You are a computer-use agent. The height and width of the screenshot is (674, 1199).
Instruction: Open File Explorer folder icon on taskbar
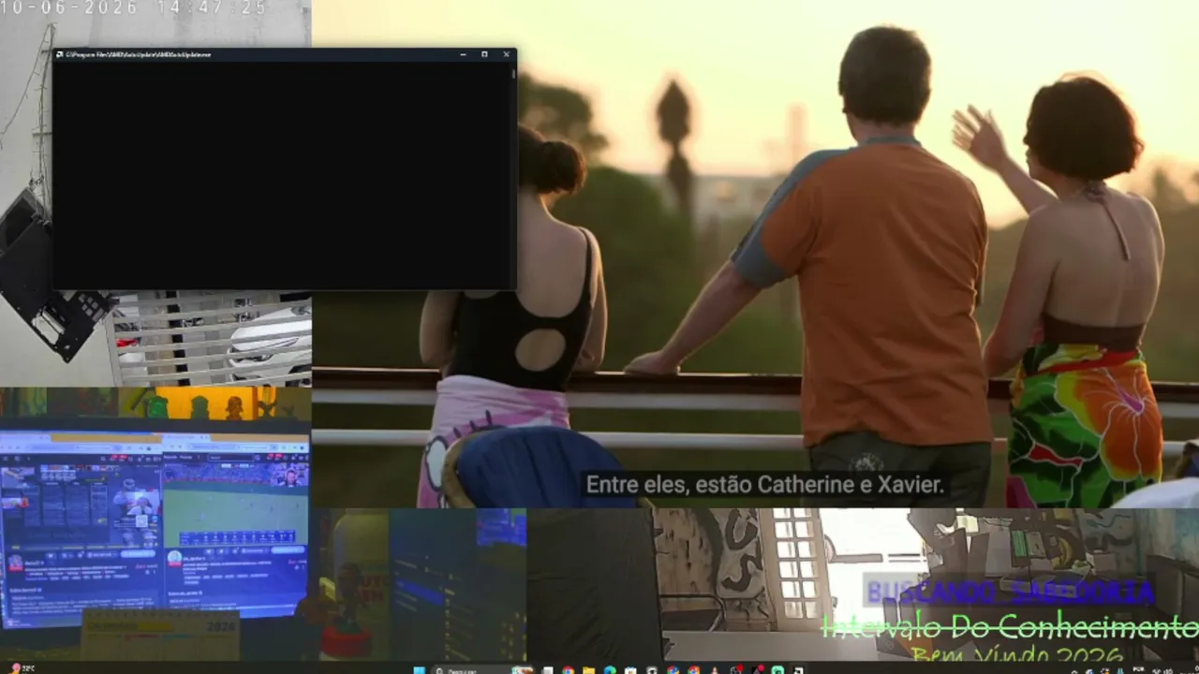[588, 669]
